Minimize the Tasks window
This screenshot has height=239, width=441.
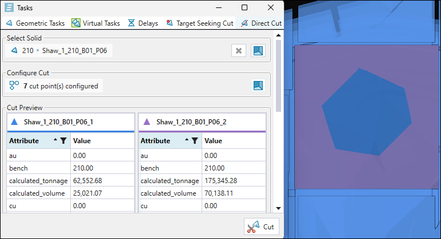click(x=219, y=7)
